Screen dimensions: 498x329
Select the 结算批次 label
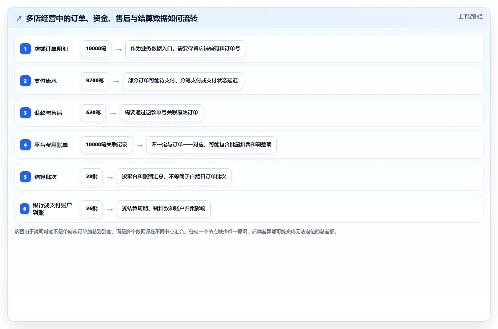45,177
